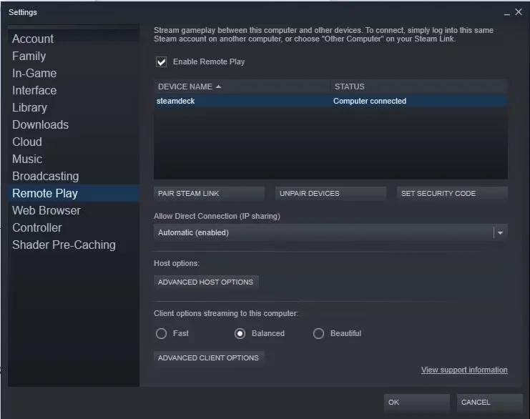Follow the View support information link
Viewport: 530px width, 419px height.
(464, 370)
